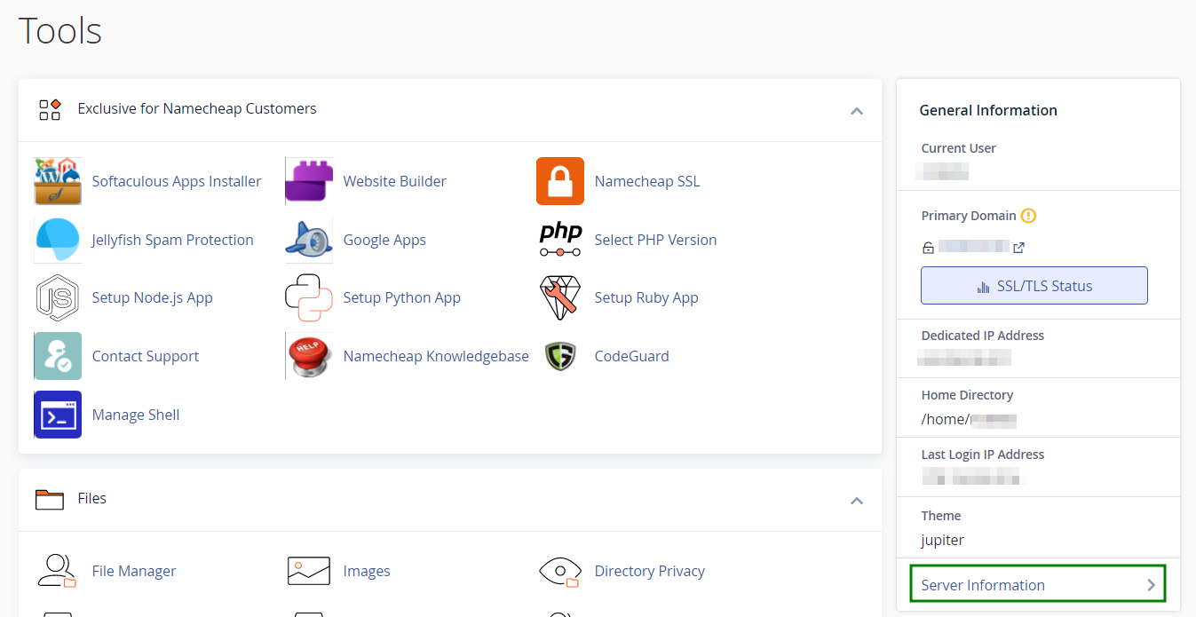Open Softaculous Apps Installer link
The height and width of the screenshot is (617, 1196).
pos(177,181)
